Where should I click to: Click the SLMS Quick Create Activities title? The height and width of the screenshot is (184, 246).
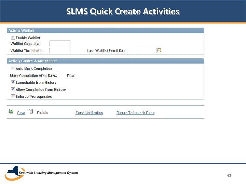pyautogui.click(x=123, y=12)
